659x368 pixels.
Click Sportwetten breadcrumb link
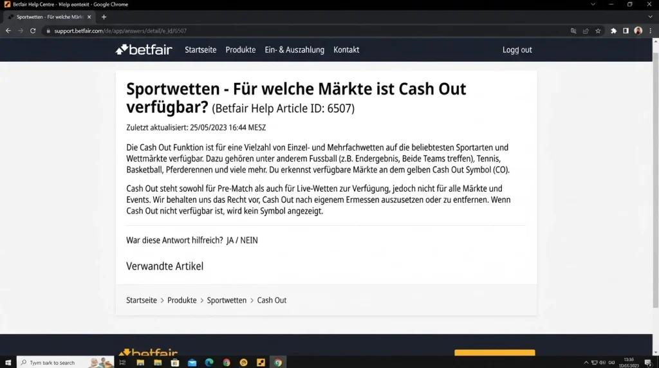[227, 300]
